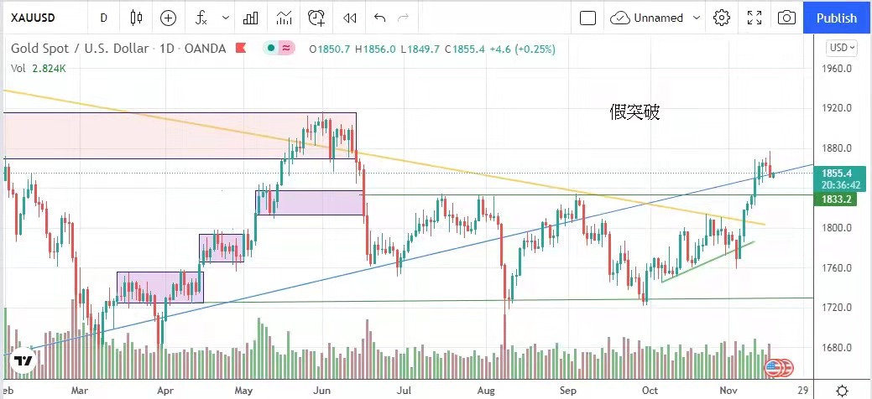872x399 pixels.
Task: Enter fullscreen mode
Action: tap(755, 18)
